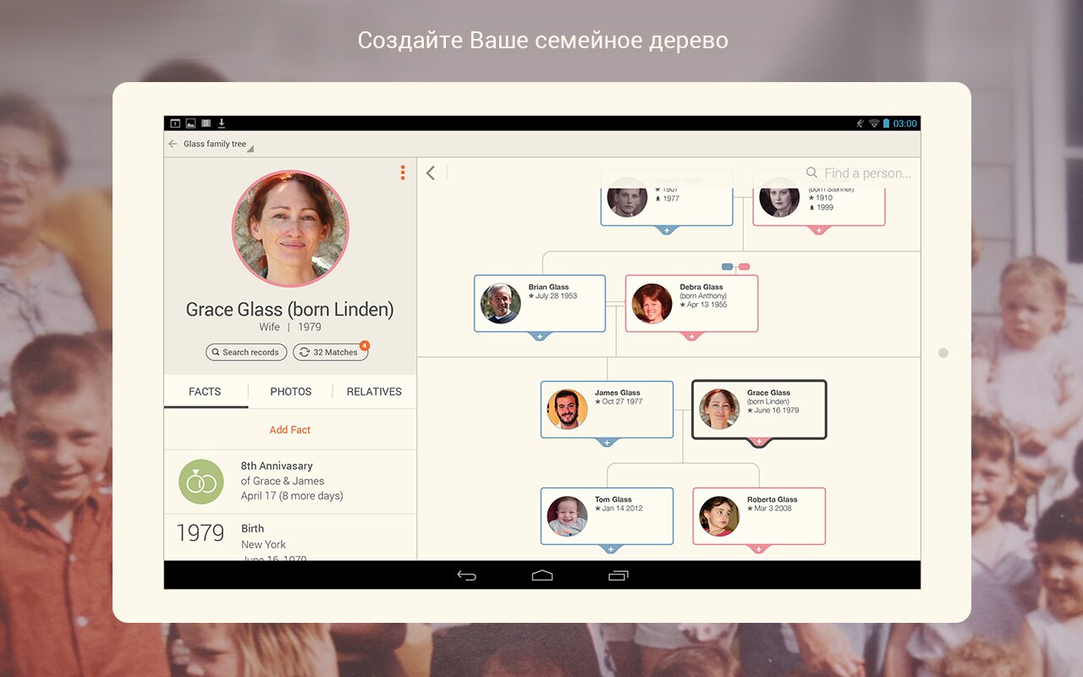Screen dimensions: 1083x677
Task: Toggle the blue-pink couple indicator above Debra
Action: pos(735,267)
